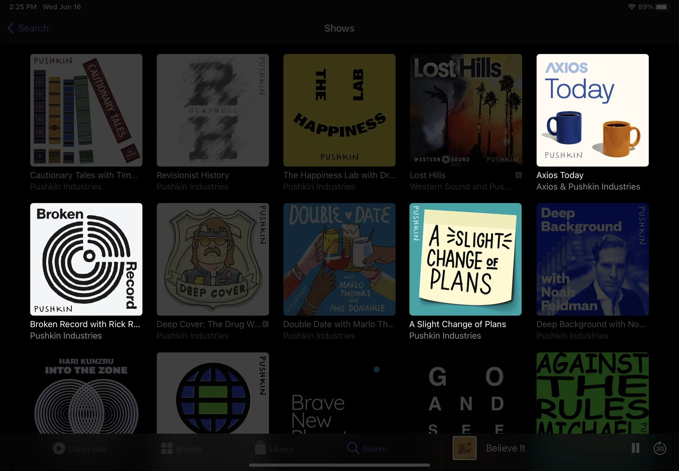The image size is (679, 471).
Task: Switch to the Library tab
Action: coord(281,449)
